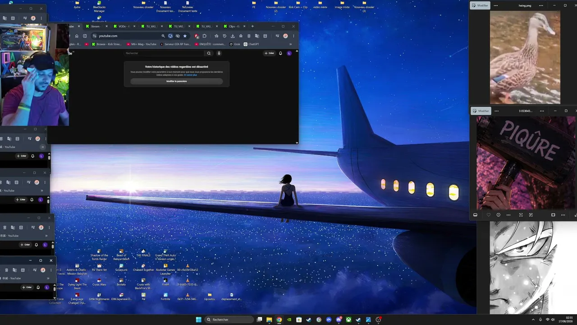Open the YouTube account avatar menu
577x325 pixels.
click(x=289, y=53)
